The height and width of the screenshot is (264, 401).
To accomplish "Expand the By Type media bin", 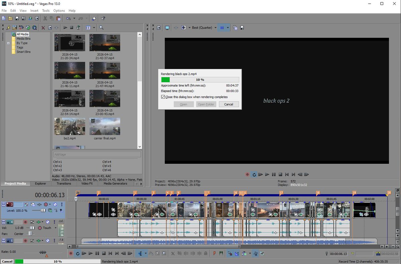I will coord(8,43).
